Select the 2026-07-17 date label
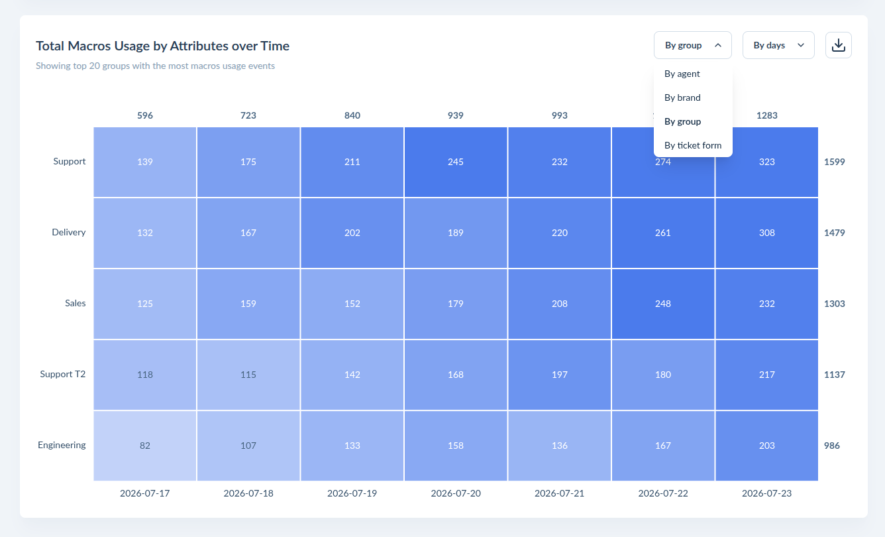Viewport: 885px width, 537px height. [x=145, y=493]
